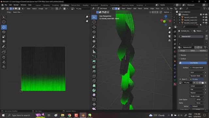The width and height of the screenshot is (209, 118).
Task: Select the Loop Cut tool
Action: (x=94, y=76)
